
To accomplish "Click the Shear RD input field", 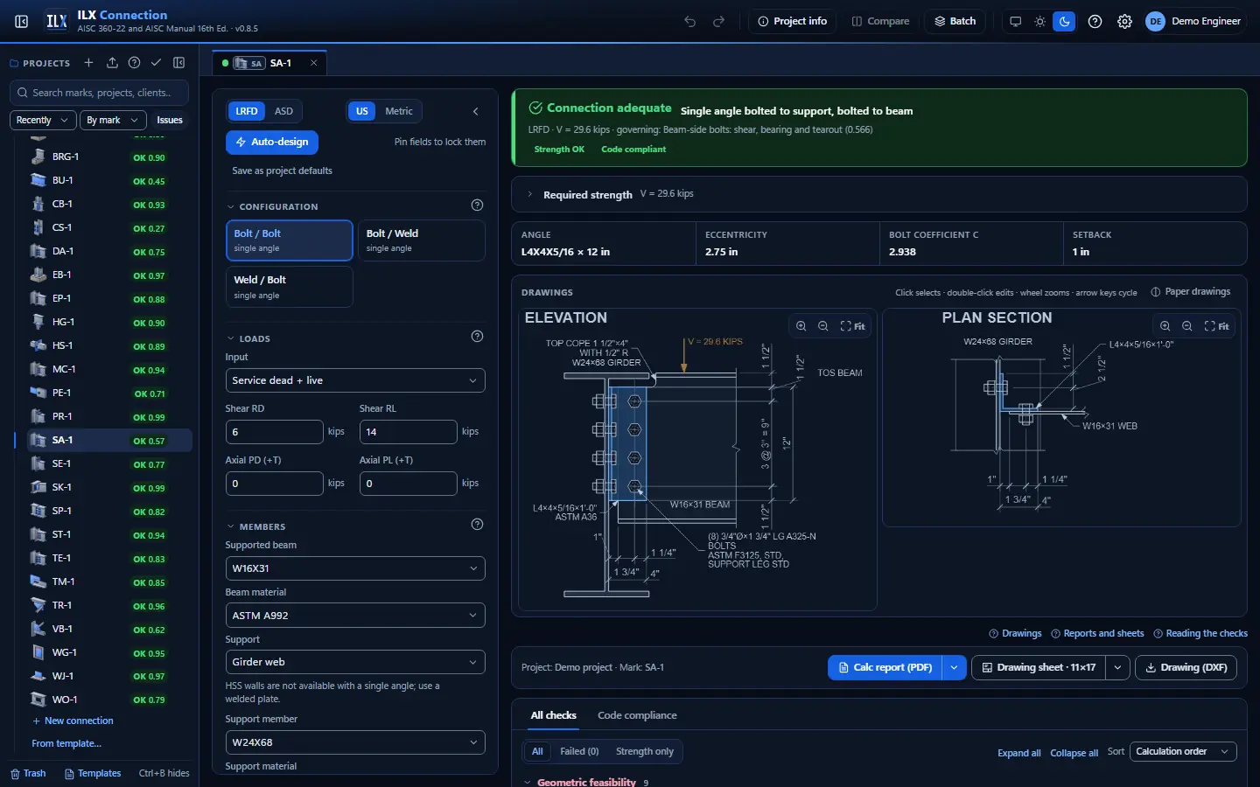I will (x=275, y=432).
